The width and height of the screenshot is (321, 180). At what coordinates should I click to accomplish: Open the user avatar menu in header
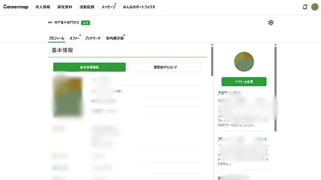coord(314,7)
